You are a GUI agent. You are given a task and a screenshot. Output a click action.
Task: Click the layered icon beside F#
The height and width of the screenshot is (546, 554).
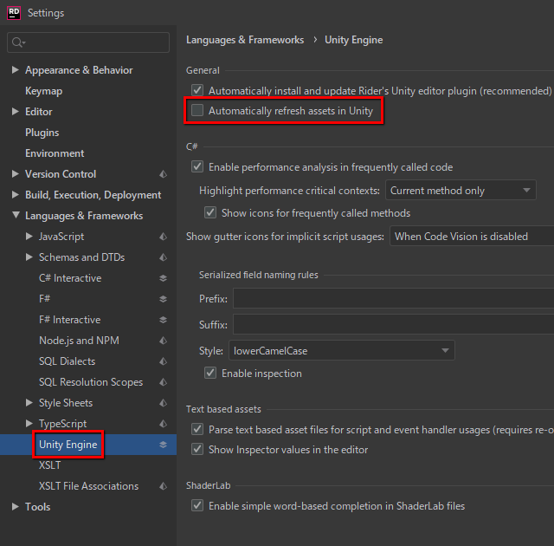click(163, 299)
